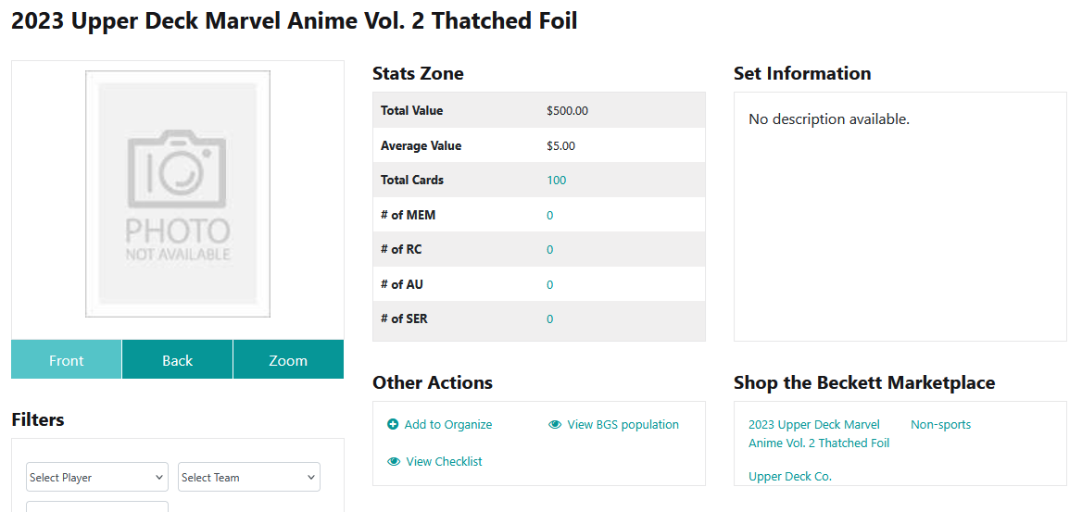Open Add to Organize link
The image size is (1082, 512).
(447, 424)
